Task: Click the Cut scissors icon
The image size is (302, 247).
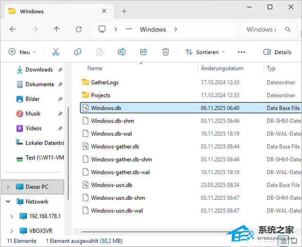Action: point(56,52)
